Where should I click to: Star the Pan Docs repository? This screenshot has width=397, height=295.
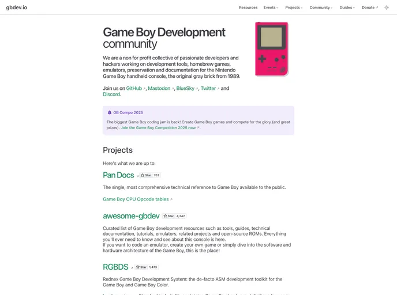pyautogui.click(x=146, y=175)
